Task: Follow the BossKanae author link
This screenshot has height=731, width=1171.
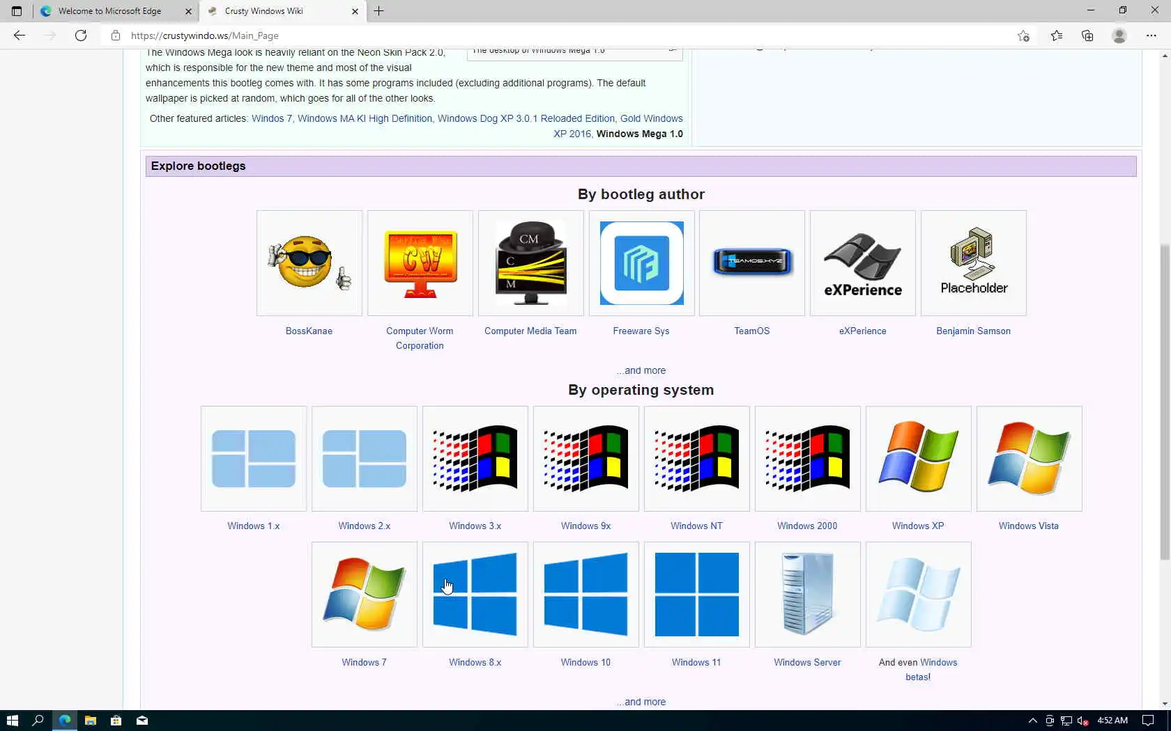Action: click(x=309, y=331)
